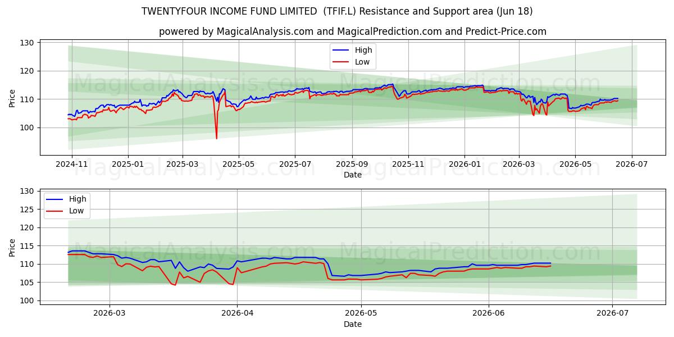This screenshot has width=674, height=337.
Task: Click the '2026-03' tick on the bottom chart
Action: 110,313
